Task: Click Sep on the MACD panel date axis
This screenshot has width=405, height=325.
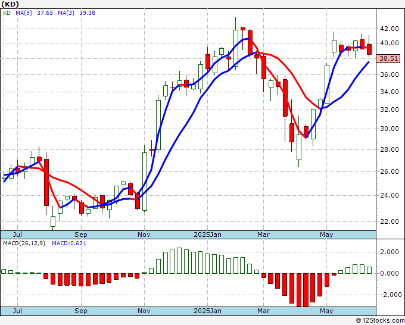Action: (x=81, y=311)
